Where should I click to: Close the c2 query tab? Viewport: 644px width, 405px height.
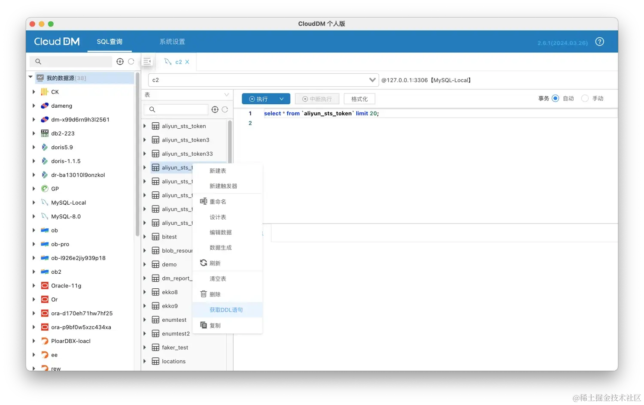tap(187, 62)
